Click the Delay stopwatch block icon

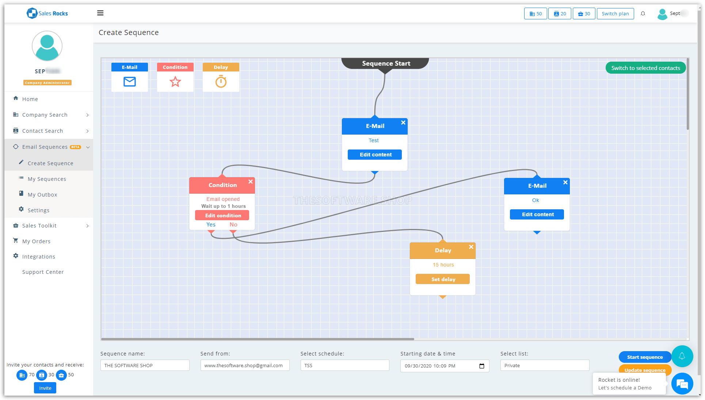point(221,81)
